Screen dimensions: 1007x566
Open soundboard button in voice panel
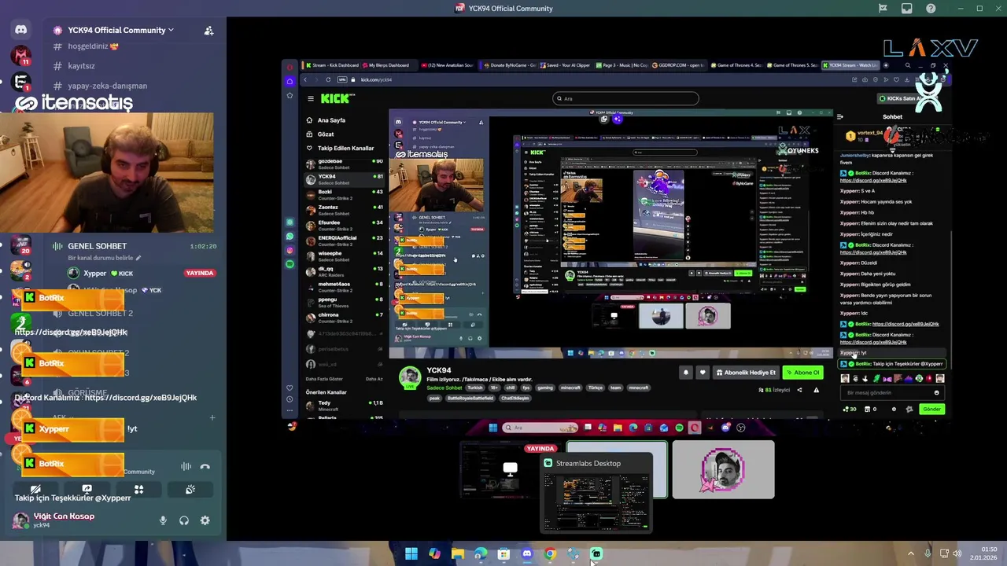point(190,489)
